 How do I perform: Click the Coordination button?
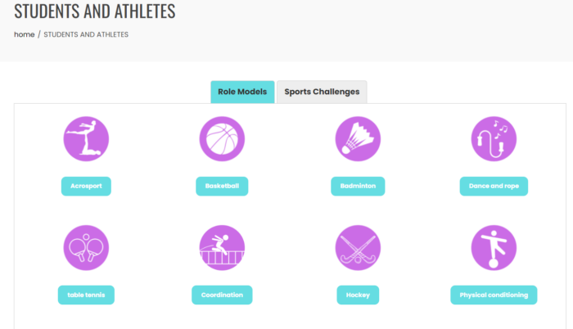[222, 295]
